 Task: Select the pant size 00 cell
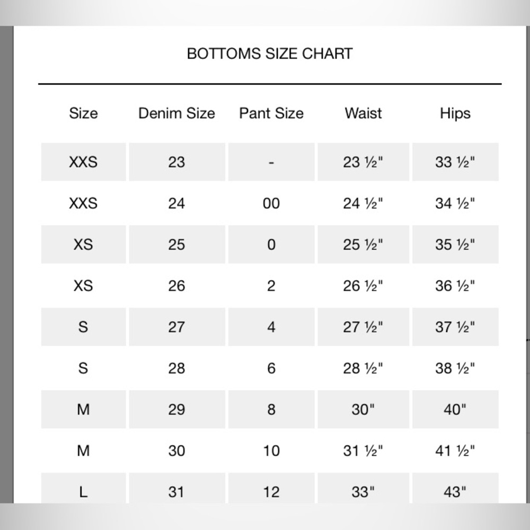tap(271, 203)
